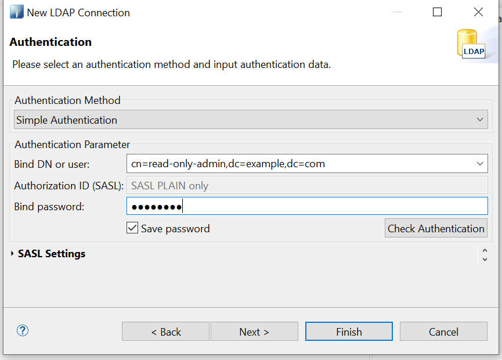Image resolution: width=502 pixels, height=360 pixels.
Task: Click Finish to create the connection
Action: [349, 332]
